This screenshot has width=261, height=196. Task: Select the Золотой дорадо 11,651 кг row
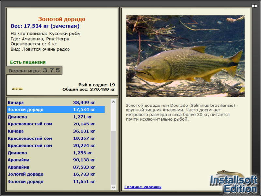coord(56,181)
